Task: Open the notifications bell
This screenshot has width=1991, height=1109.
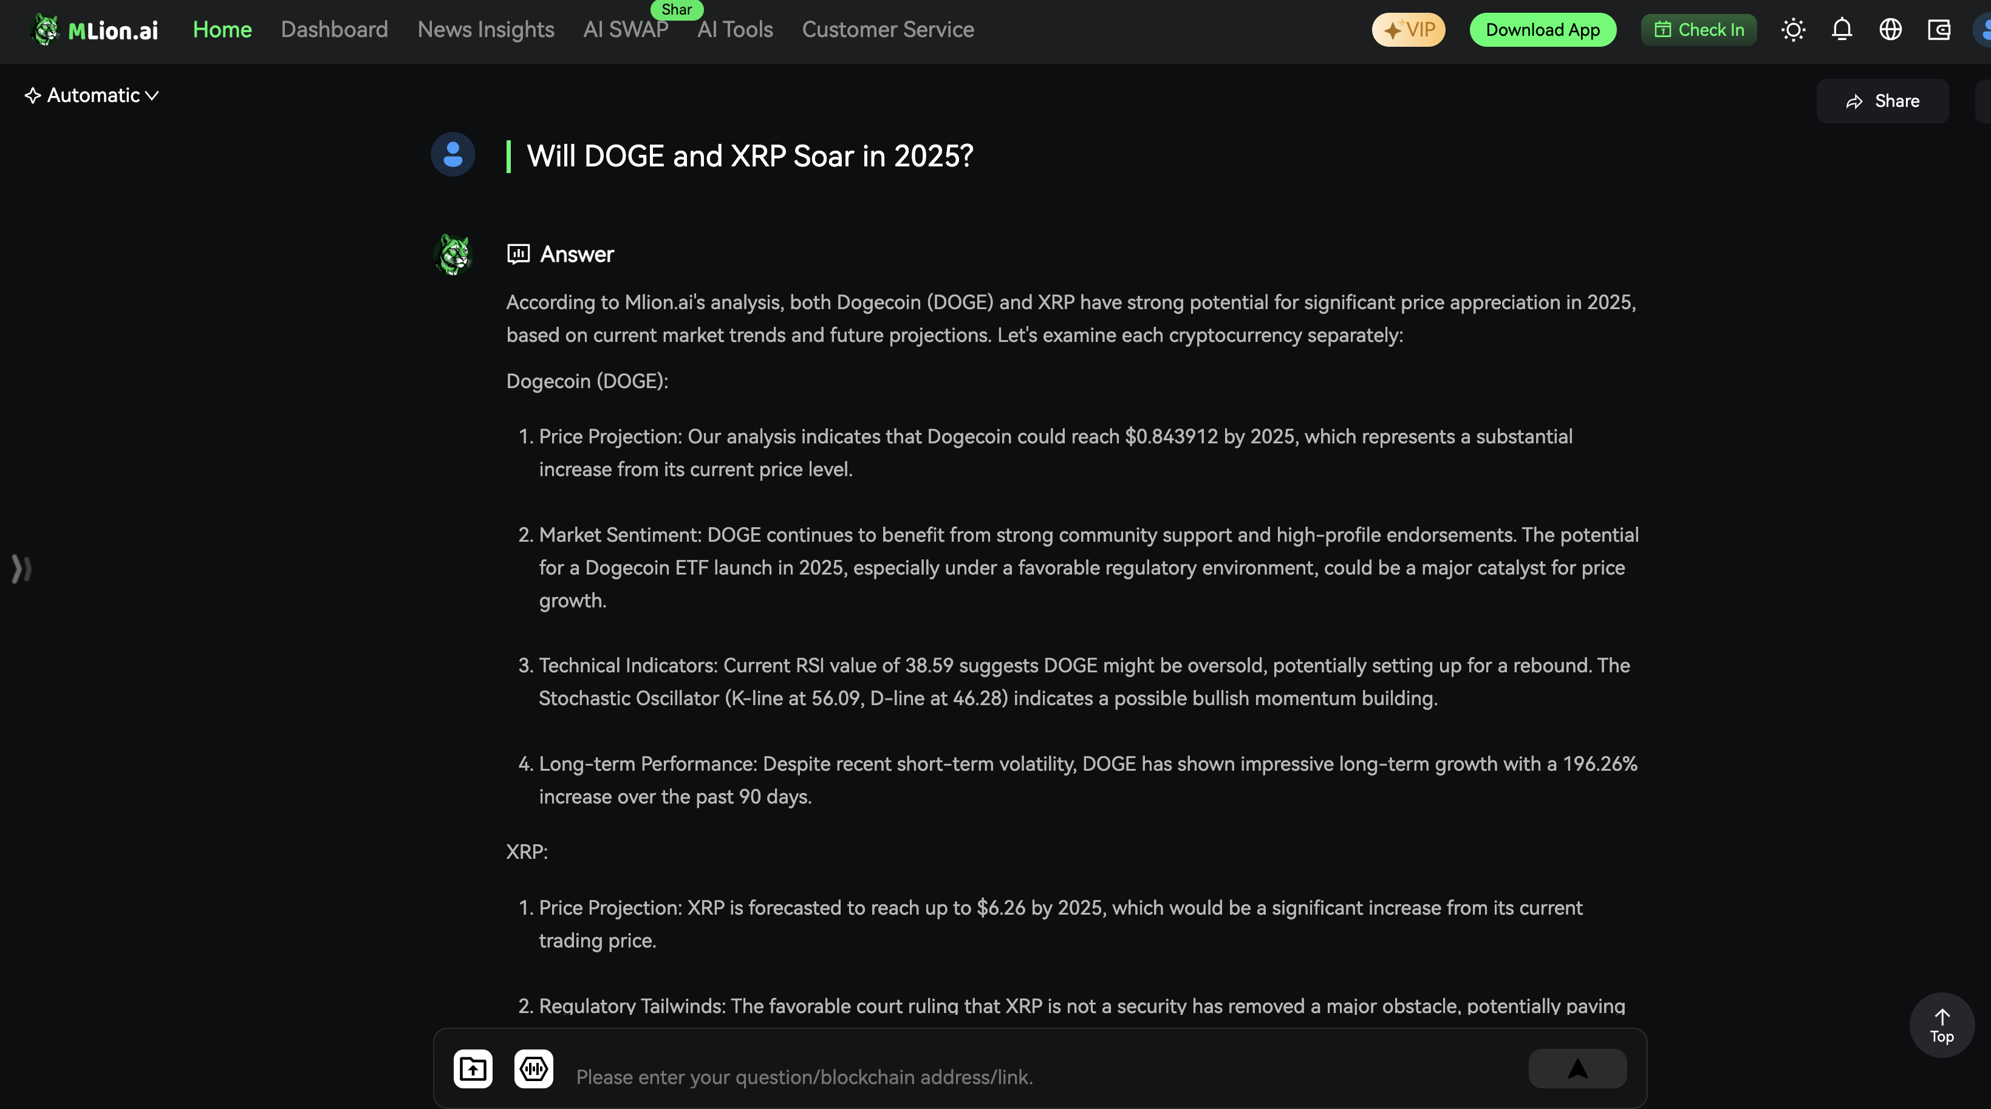Action: 1842,29
